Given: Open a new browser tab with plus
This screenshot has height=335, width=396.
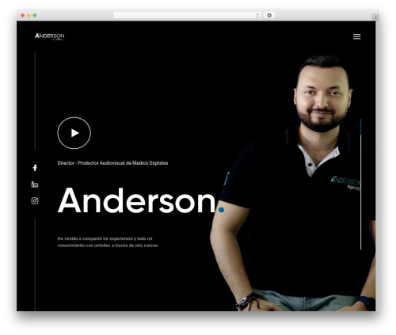Looking at the screenshot, I should tap(375, 17).
